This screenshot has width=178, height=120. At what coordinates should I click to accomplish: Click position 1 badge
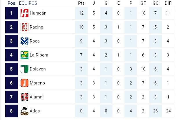[11, 13]
